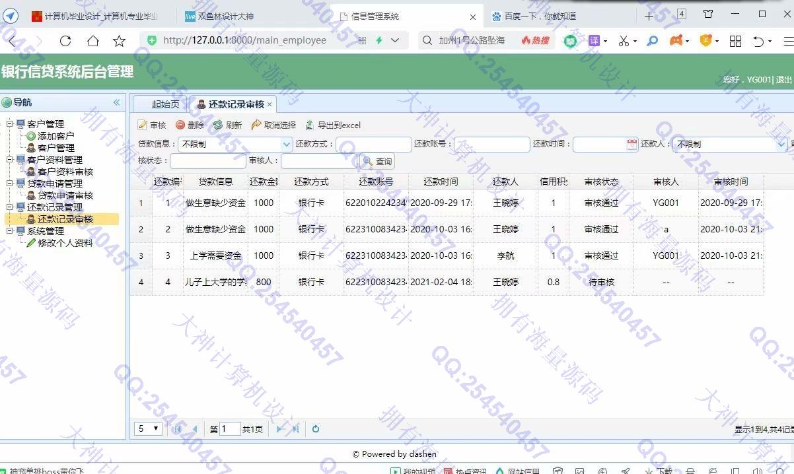The height and width of the screenshot is (474, 794).
Task: Click 取消选择 deselect toolbar icon
Action: point(256,125)
